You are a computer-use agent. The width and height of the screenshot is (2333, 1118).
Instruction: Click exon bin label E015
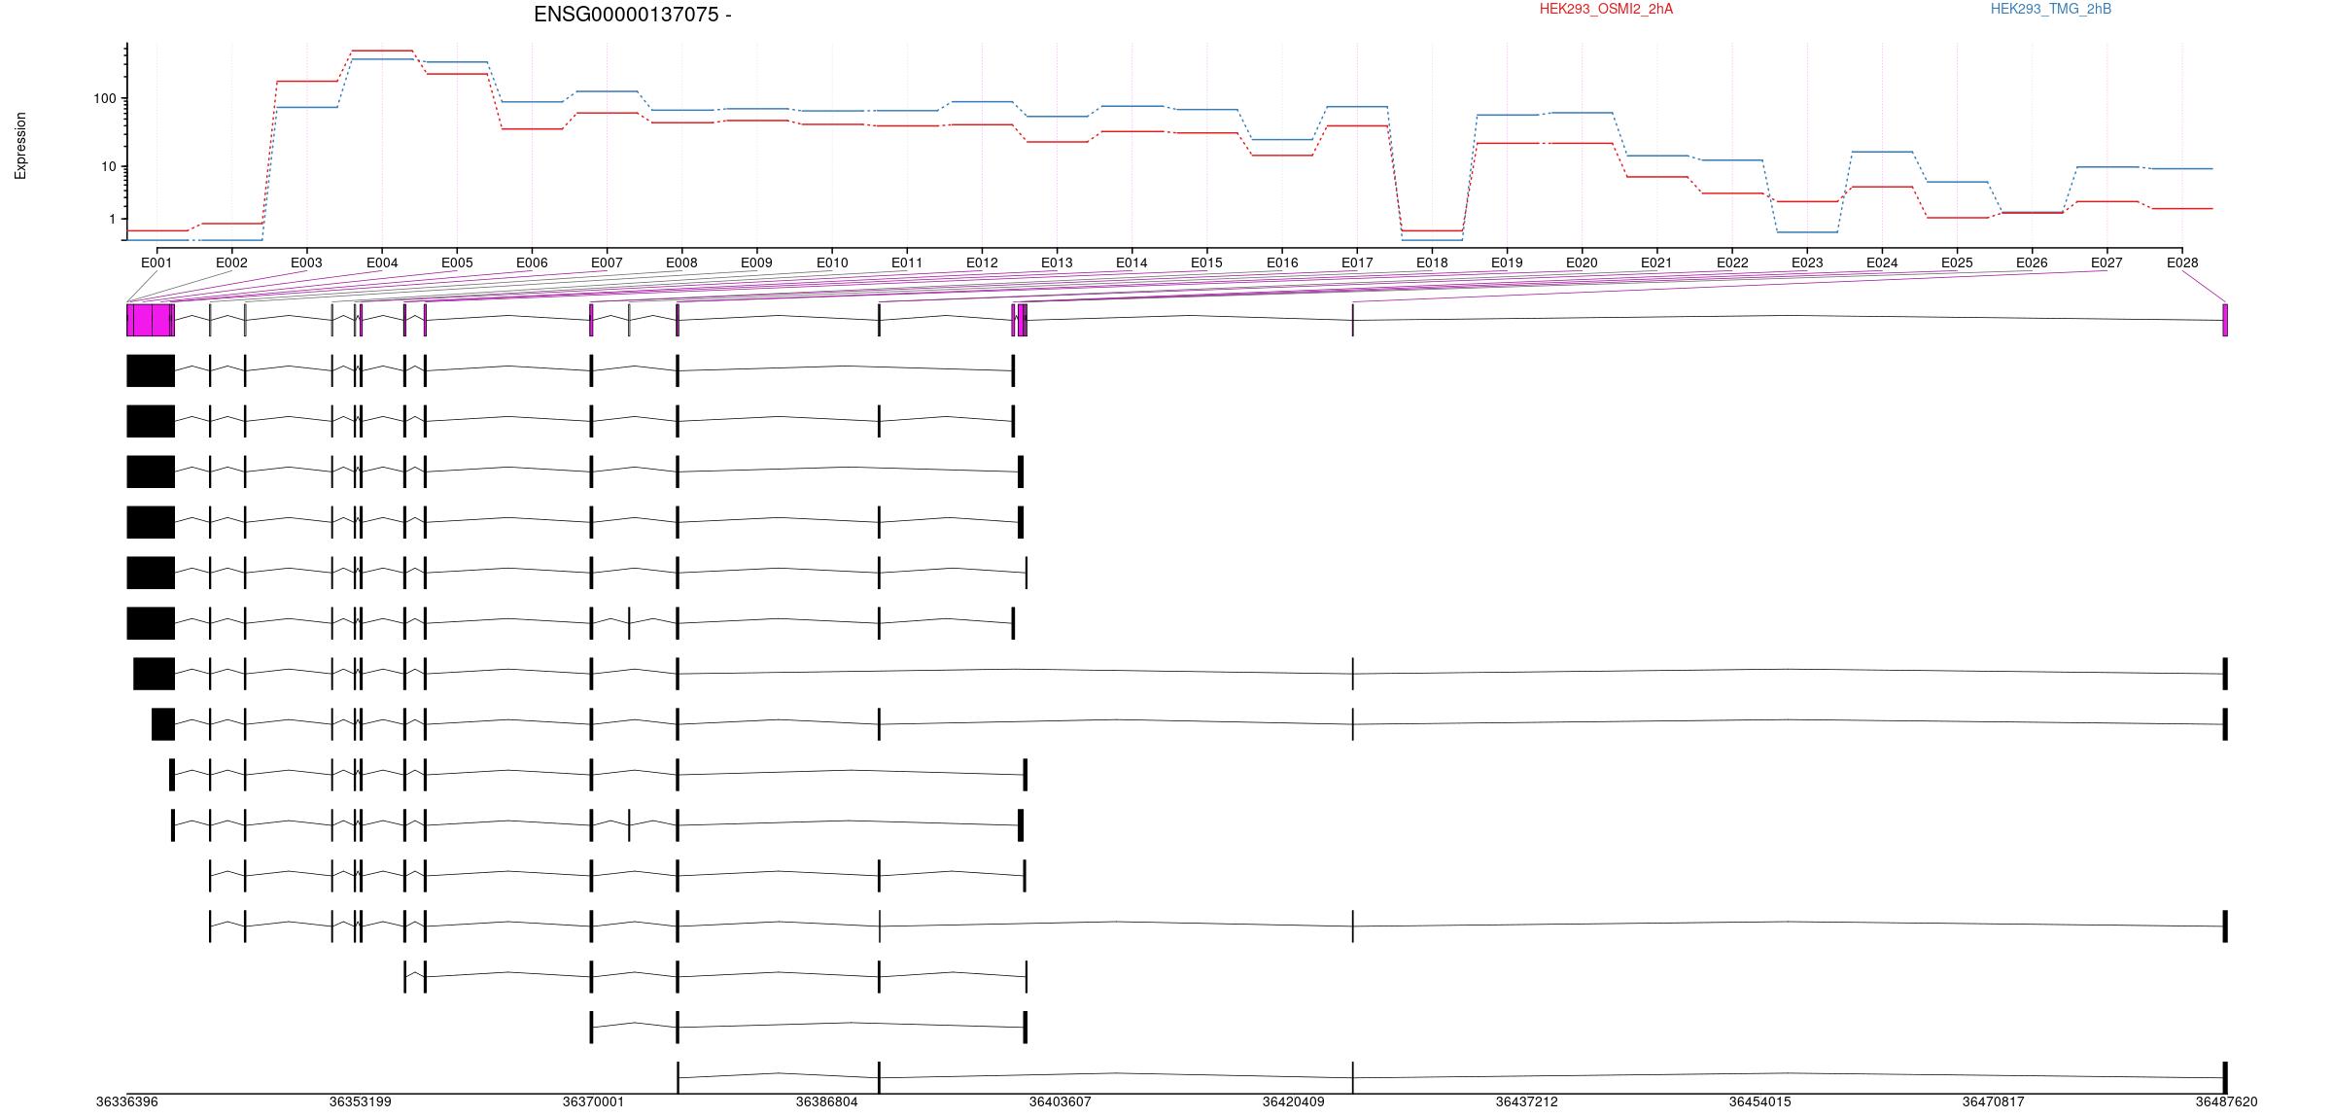coord(1206,262)
